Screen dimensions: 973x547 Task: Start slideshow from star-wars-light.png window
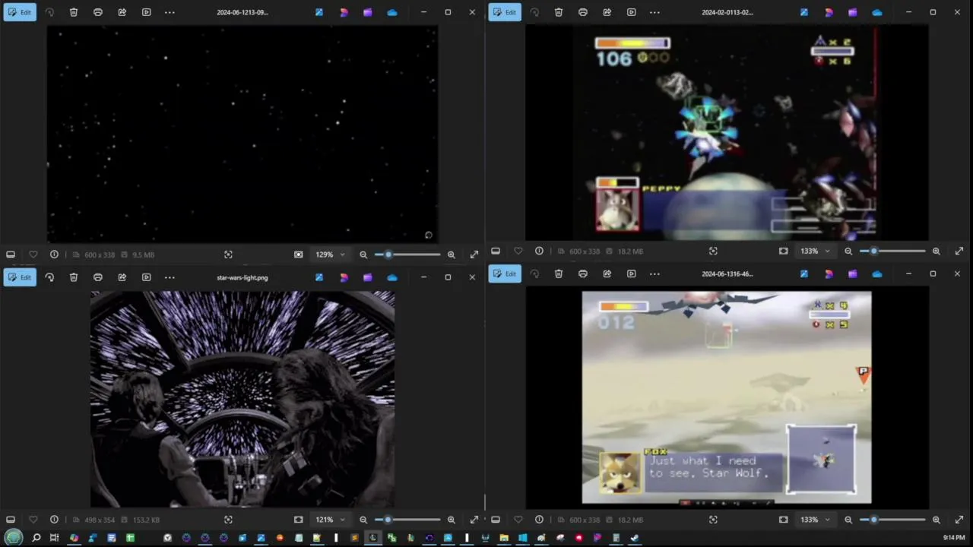(147, 277)
